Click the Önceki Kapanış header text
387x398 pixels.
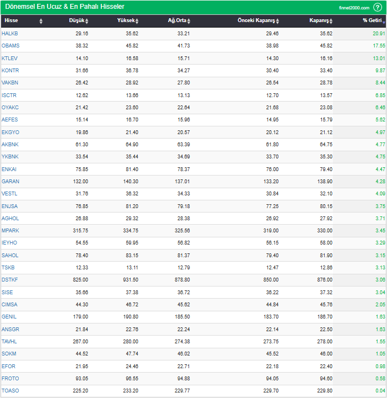256,20
